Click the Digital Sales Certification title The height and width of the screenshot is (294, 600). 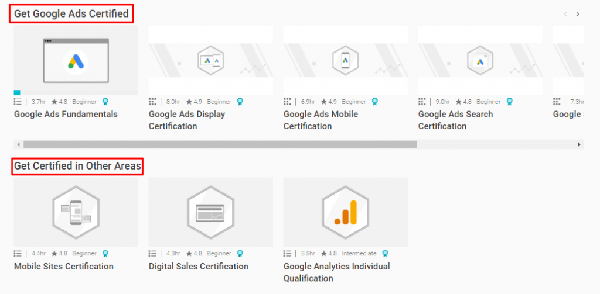tap(199, 266)
